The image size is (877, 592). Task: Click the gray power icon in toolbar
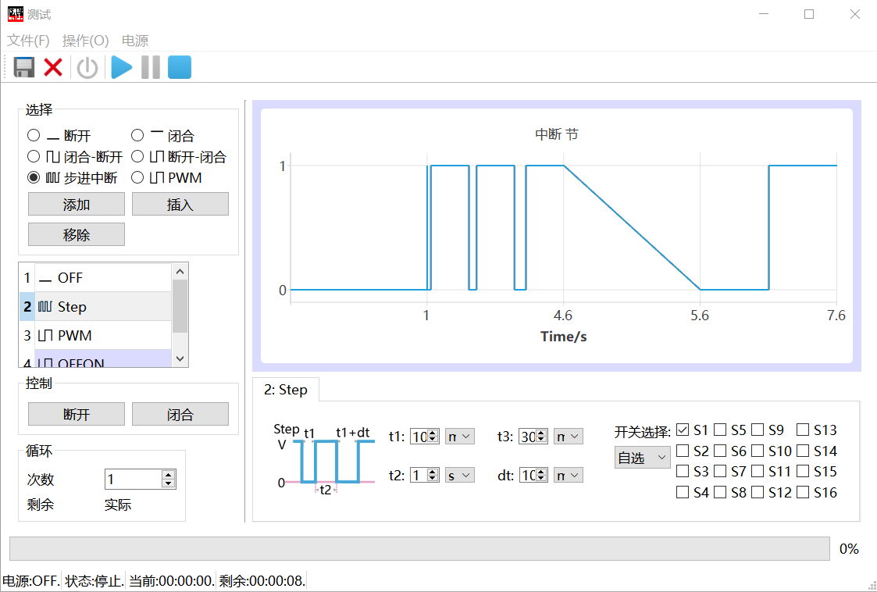click(87, 68)
